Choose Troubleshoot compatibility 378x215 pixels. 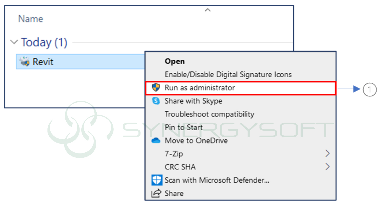click(209, 114)
